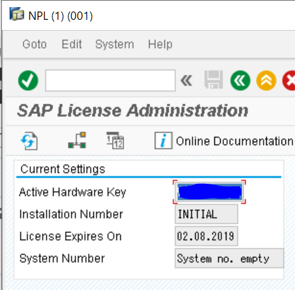The width and height of the screenshot is (295, 290).
Task: Click the 'License Expires On' label
Action: [70, 236]
